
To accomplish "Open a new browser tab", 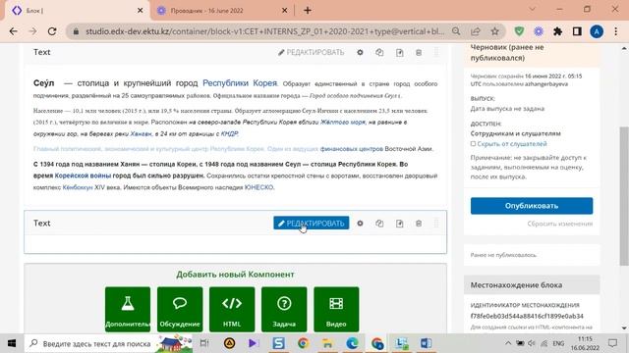I will [x=308, y=11].
